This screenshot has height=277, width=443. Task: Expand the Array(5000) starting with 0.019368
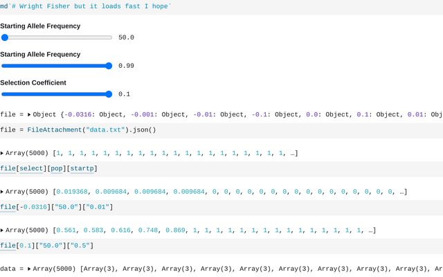click(3, 192)
